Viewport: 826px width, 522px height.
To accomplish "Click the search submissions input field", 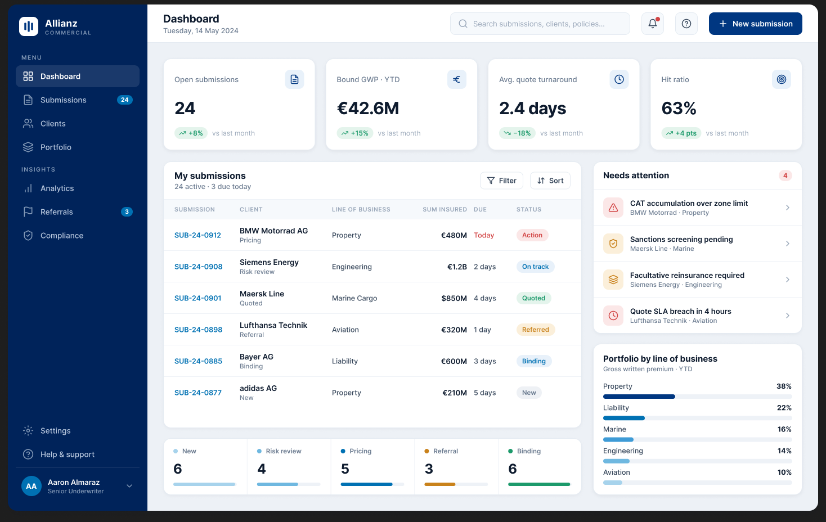I will [540, 24].
